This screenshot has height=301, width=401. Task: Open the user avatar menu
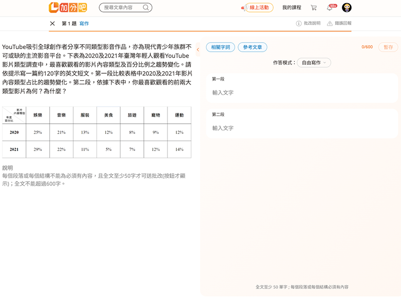[346, 8]
